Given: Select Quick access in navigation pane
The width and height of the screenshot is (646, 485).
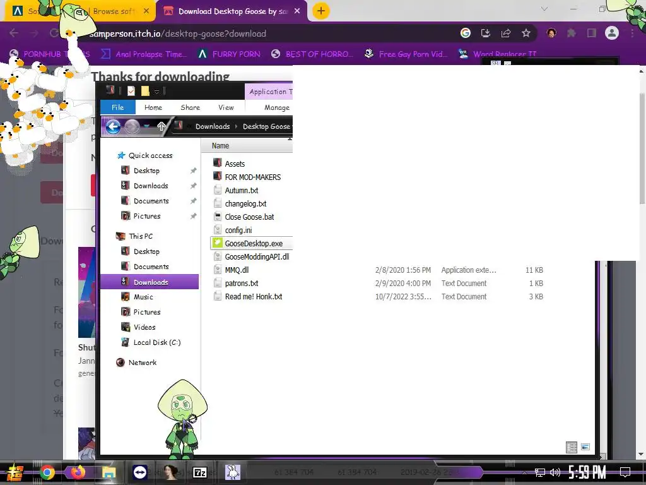Looking at the screenshot, I should point(145,155).
